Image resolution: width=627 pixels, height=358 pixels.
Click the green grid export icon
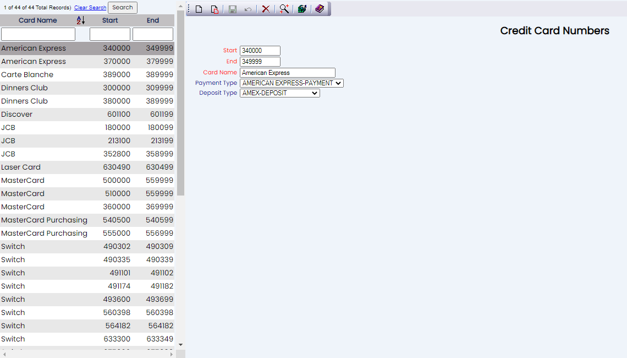coord(302,9)
